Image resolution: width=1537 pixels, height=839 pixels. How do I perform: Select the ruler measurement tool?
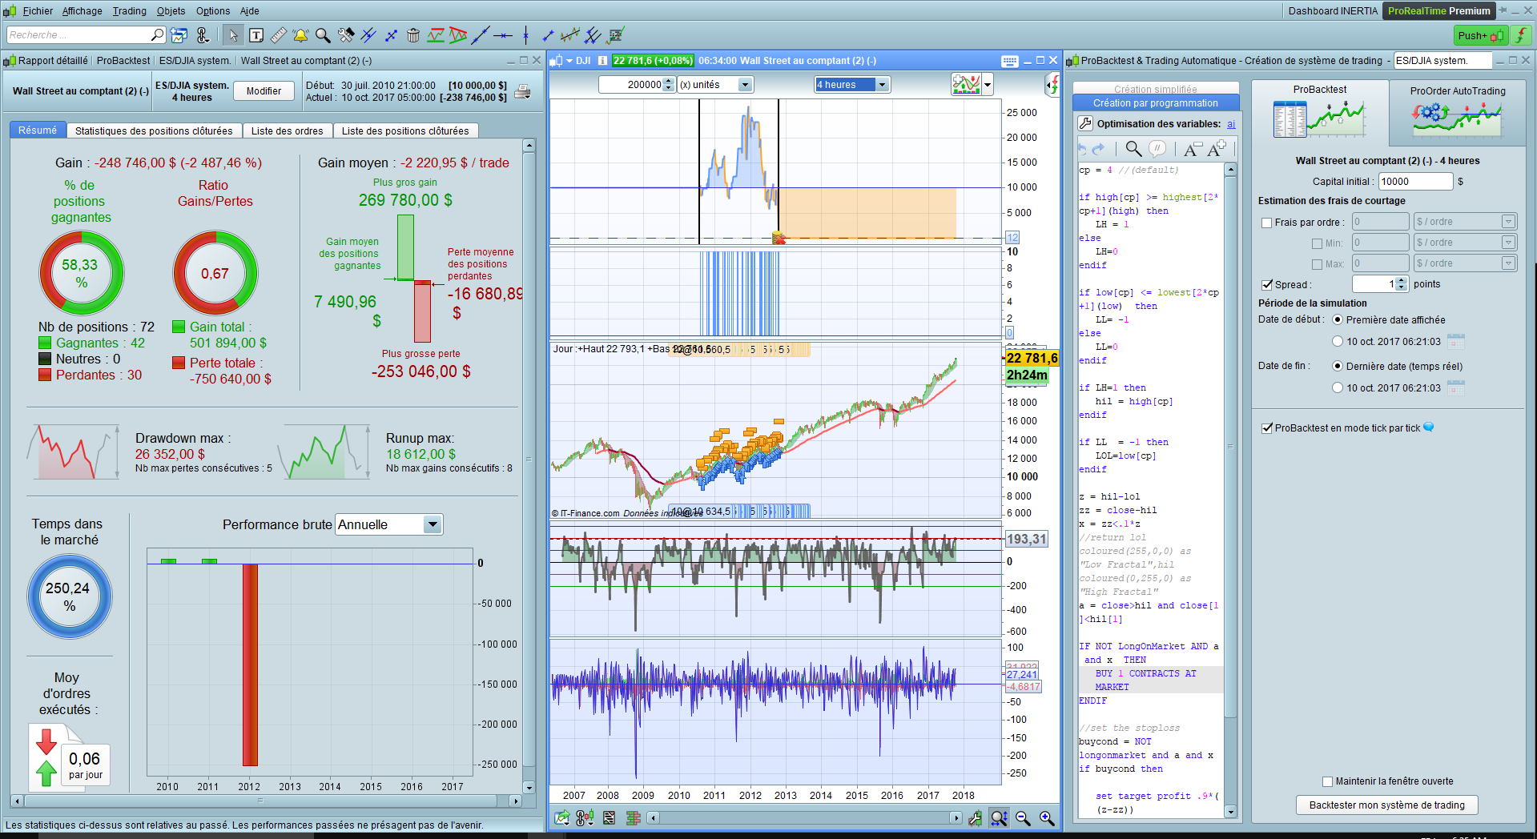tap(278, 35)
